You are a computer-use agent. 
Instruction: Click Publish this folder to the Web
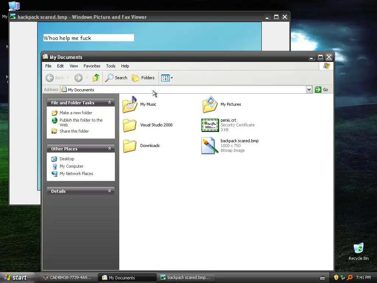81,122
